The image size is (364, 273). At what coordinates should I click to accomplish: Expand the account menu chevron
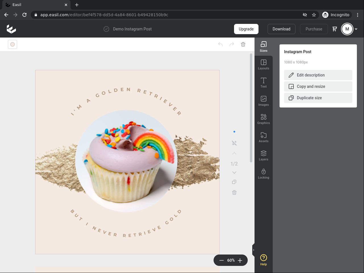[x=356, y=29]
